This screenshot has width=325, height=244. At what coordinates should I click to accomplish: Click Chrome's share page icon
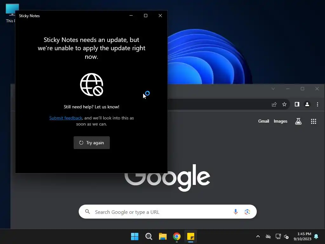pyautogui.click(x=274, y=104)
